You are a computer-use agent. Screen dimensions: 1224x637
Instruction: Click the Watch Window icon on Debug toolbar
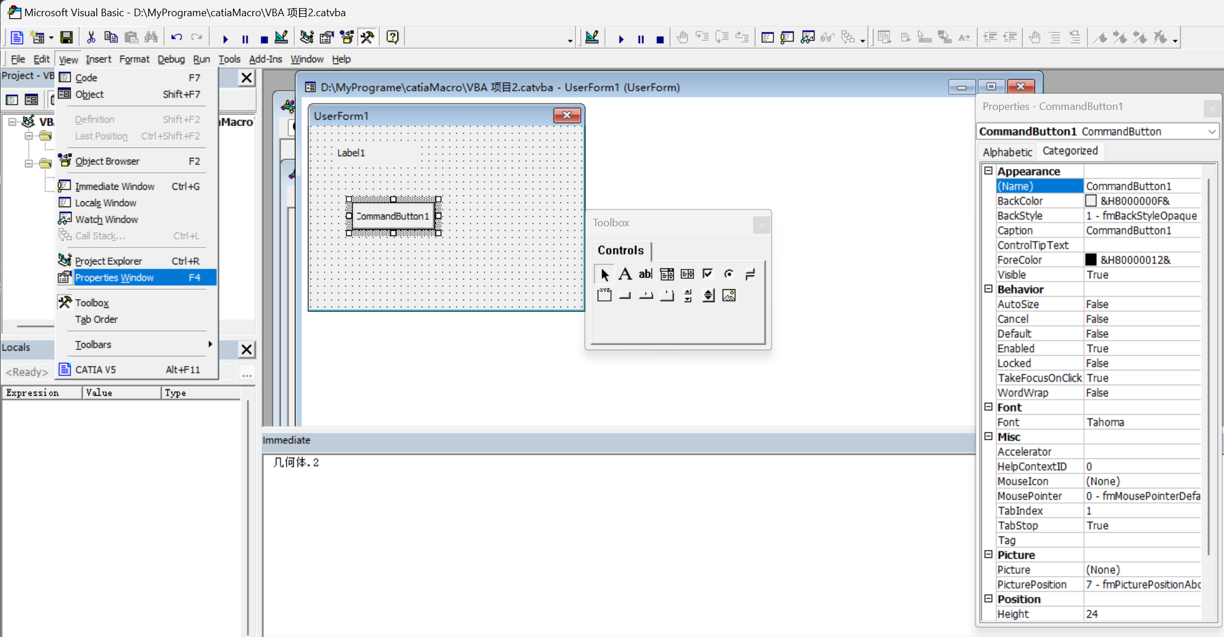[x=807, y=38]
